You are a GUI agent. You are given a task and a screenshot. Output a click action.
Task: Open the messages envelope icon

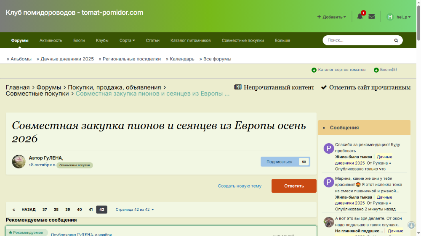[x=372, y=17]
